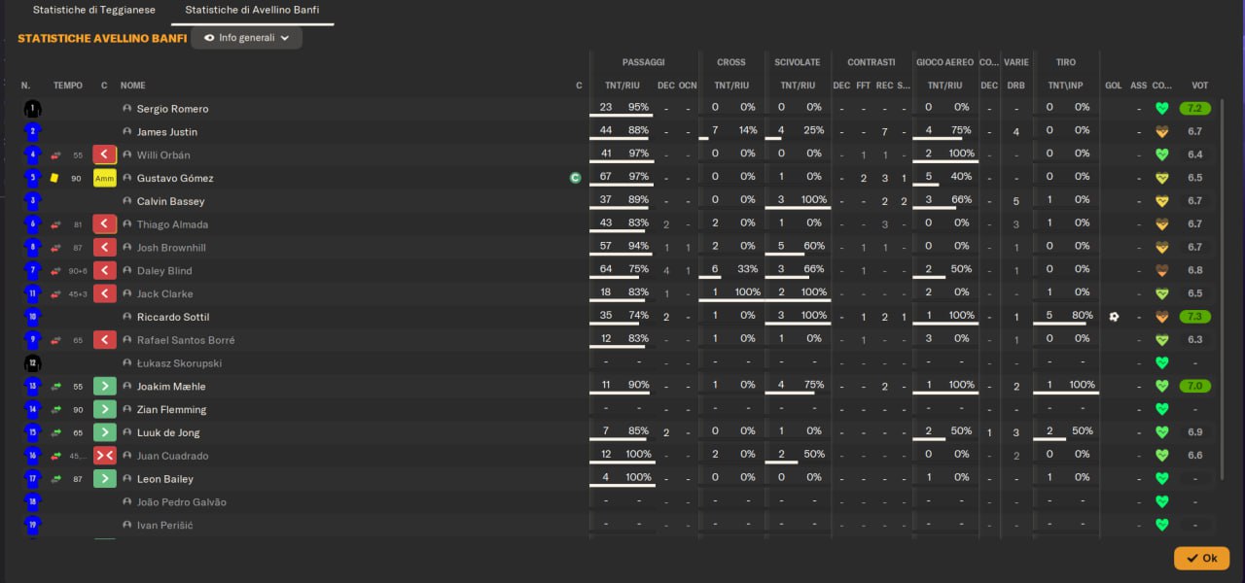Image resolution: width=1245 pixels, height=583 pixels.
Task: Click the small two-arrow substitution icon for Thiago Almada
Action: (55, 224)
